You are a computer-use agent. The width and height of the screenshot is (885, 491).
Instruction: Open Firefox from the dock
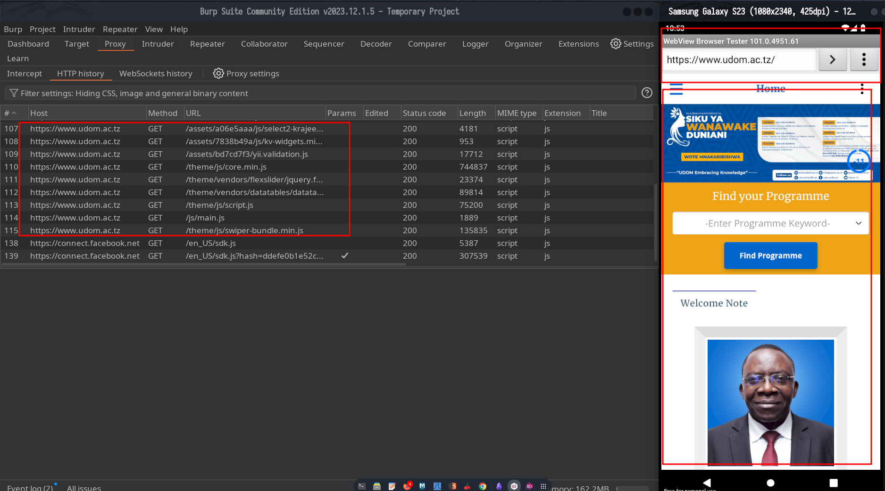point(407,486)
